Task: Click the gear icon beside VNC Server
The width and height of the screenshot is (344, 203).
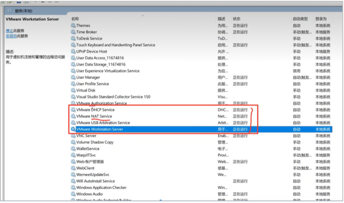Action: [73, 136]
